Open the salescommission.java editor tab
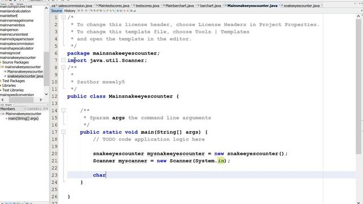This screenshot has width=363, height=204. tap(75, 6)
